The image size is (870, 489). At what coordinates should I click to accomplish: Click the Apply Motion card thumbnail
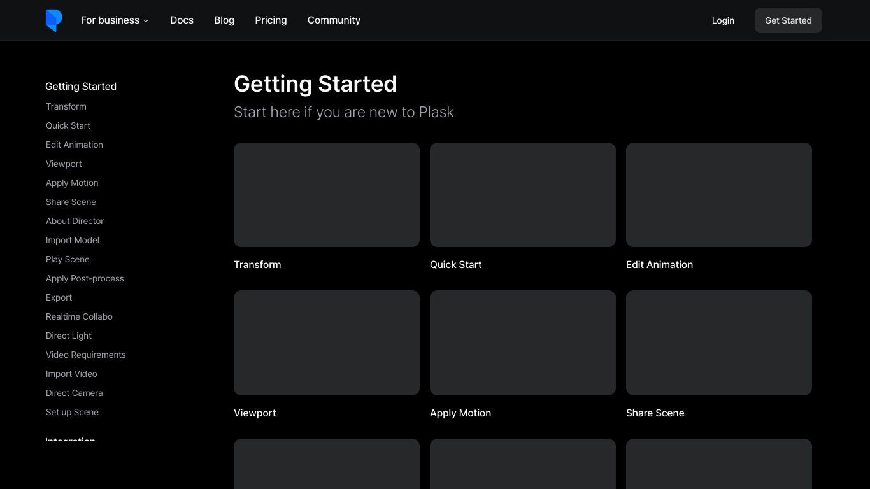[x=523, y=343]
